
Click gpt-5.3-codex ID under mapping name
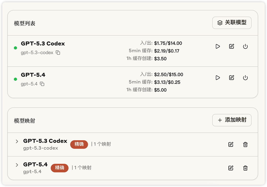click(x=40, y=148)
